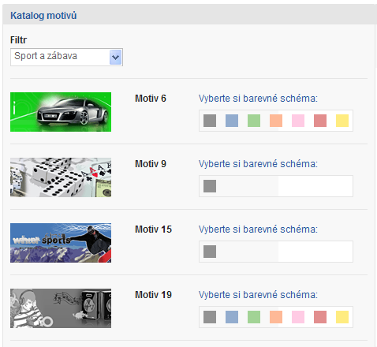Pick the yellow scheme for Motiv 19
The image size is (377, 347).
tap(342, 317)
